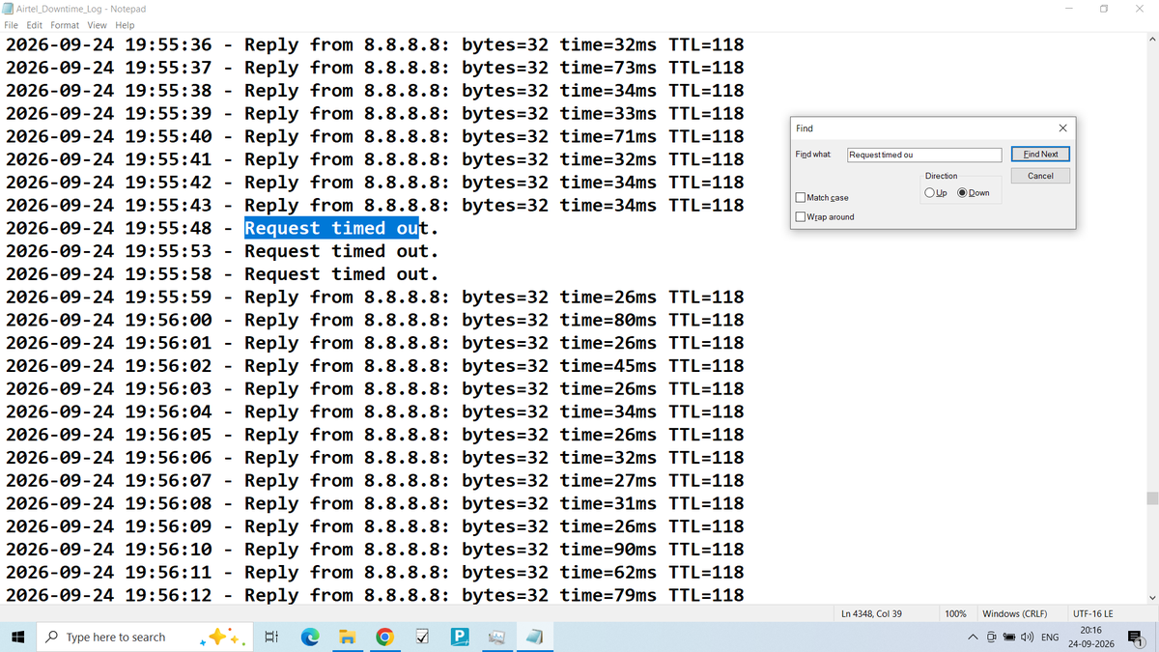
Task: Click the vertical scrollbar thumb
Action: [1151, 498]
